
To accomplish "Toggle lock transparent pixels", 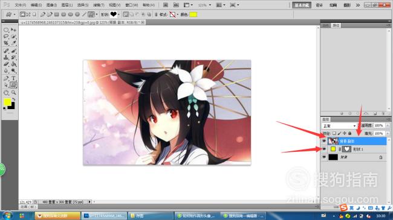I will [x=334, y=133].
